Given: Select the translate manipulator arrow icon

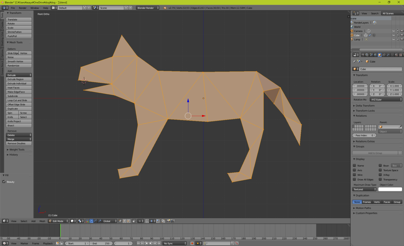Looking at the screenshot, I should (91, 221).
